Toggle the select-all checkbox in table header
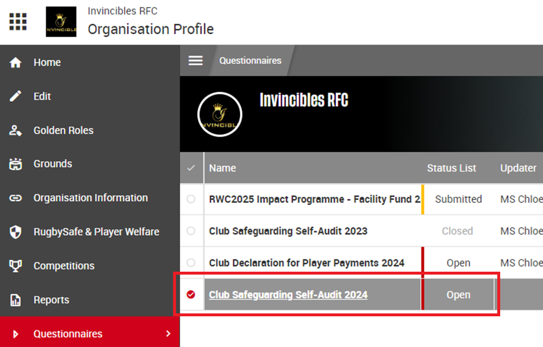The image size is (543, 347). tap(191, 167)
